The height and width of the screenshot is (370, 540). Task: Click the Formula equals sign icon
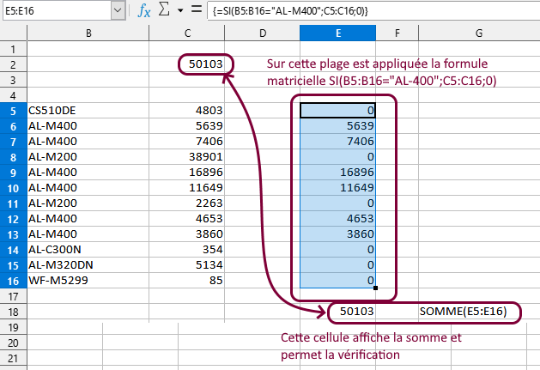point(197,9)
